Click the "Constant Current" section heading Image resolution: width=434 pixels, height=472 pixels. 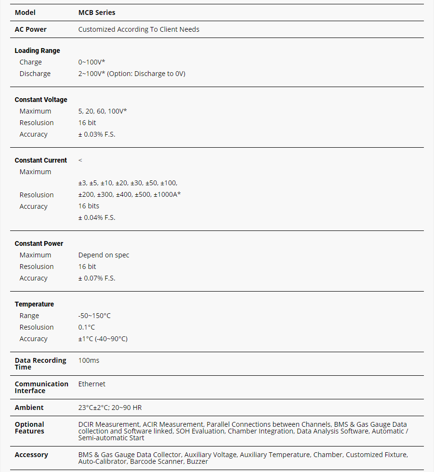41,160
